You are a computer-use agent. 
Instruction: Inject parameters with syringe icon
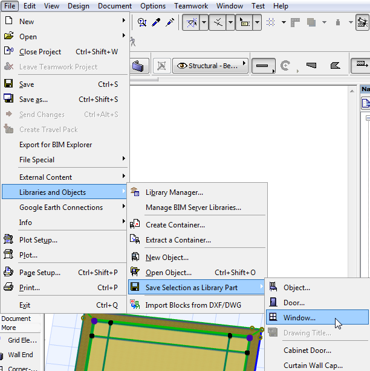[170, 22]
